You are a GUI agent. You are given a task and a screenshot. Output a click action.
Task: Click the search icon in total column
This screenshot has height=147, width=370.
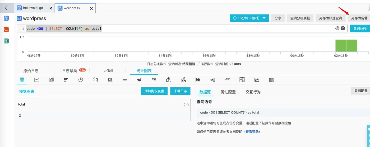[x=188, y=105]
